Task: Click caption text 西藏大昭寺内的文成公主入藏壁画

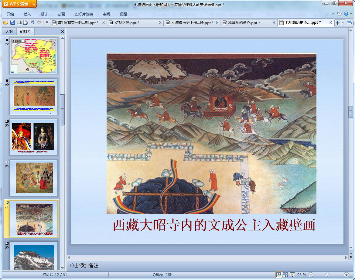Action: pyautogui.click(x=214, y=225)
